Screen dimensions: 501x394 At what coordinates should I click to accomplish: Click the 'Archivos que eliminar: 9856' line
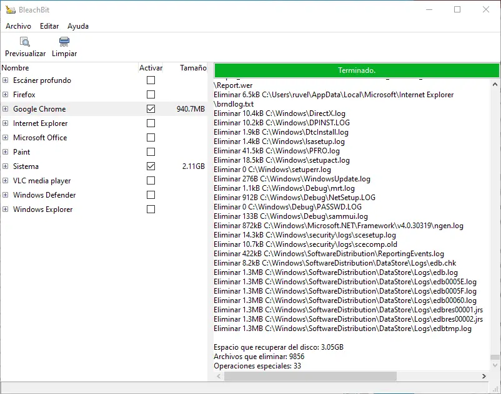point(259,357)
